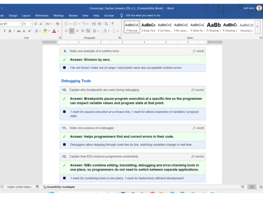Open the highlight color dropdown arrow
The width and height of the screenshot is (263, 197).
point(49,31)
